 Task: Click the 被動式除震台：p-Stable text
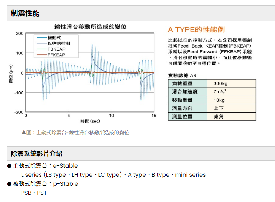(45, 184)
